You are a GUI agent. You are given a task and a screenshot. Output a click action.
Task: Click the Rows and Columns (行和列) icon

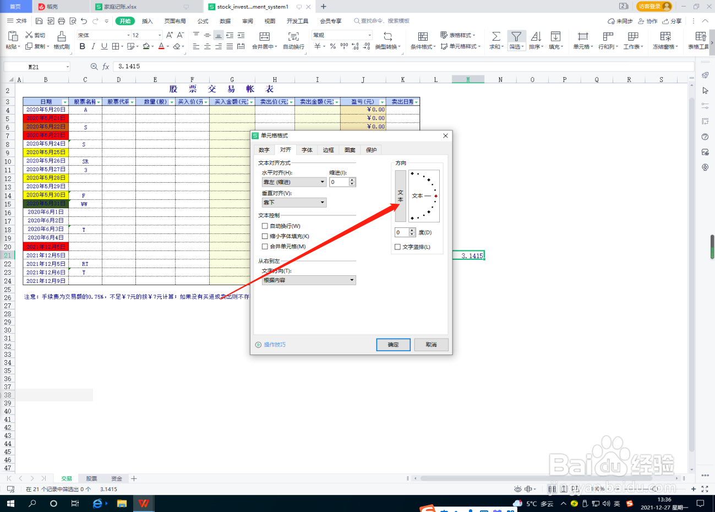(608, 36)
